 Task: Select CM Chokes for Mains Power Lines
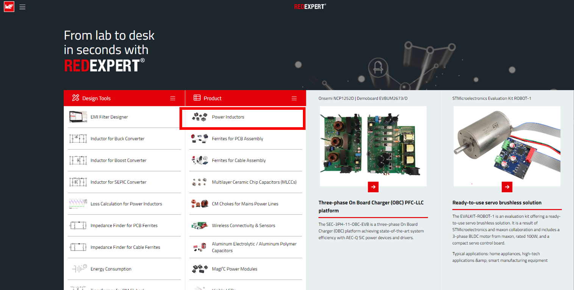[x=245, y=204]
